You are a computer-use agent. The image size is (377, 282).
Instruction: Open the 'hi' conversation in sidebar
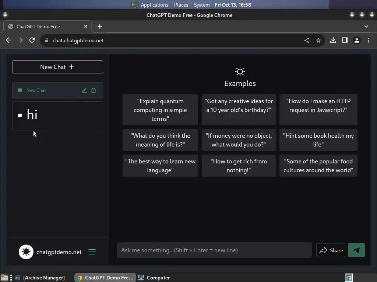click(x=57, y=116)
